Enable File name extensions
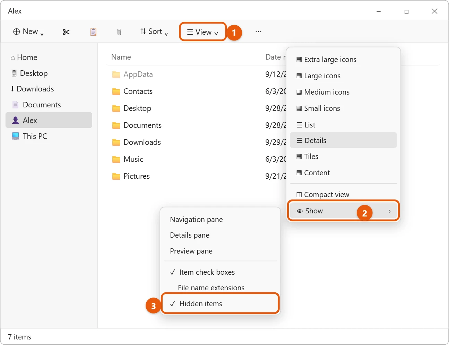The width and height of the screenshot is (449, 345). pyautogui.click(x=220, y=288)
